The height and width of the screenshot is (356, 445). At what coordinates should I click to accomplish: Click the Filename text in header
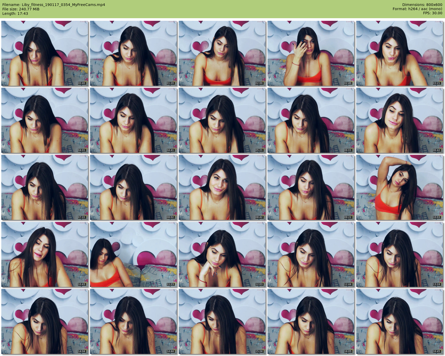click(x=54, y=5)
